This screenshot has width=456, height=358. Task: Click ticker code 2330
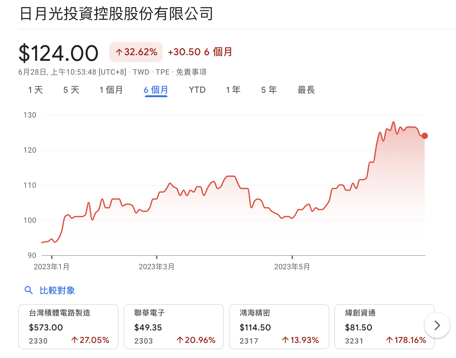(38, 341)
